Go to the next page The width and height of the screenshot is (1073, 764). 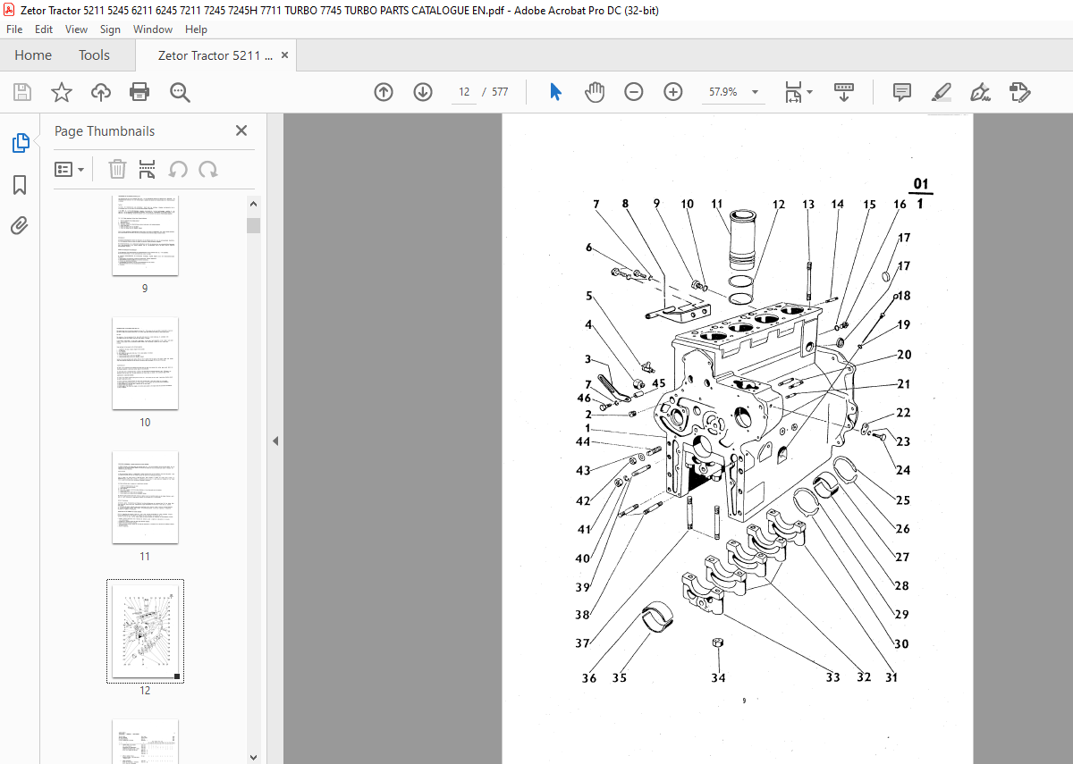[x=423, y=92]
